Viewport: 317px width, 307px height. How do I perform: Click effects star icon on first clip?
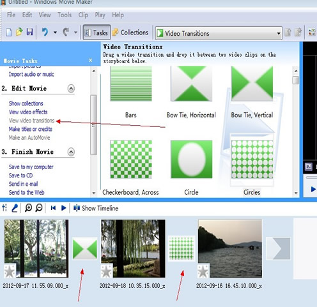pos(10,271)
